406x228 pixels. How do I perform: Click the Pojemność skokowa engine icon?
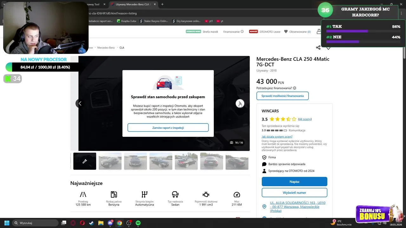point(206,194)
